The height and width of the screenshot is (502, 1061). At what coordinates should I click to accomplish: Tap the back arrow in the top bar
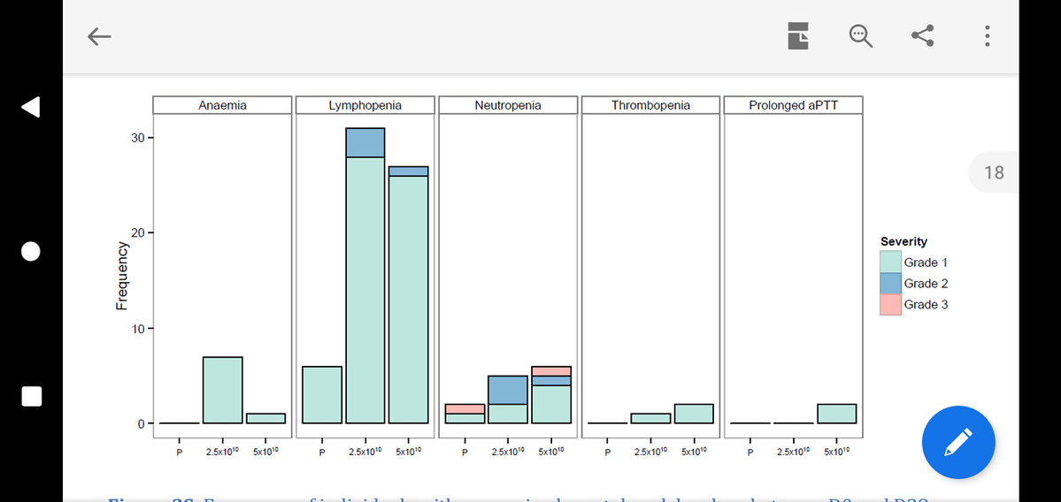[99, 36]
